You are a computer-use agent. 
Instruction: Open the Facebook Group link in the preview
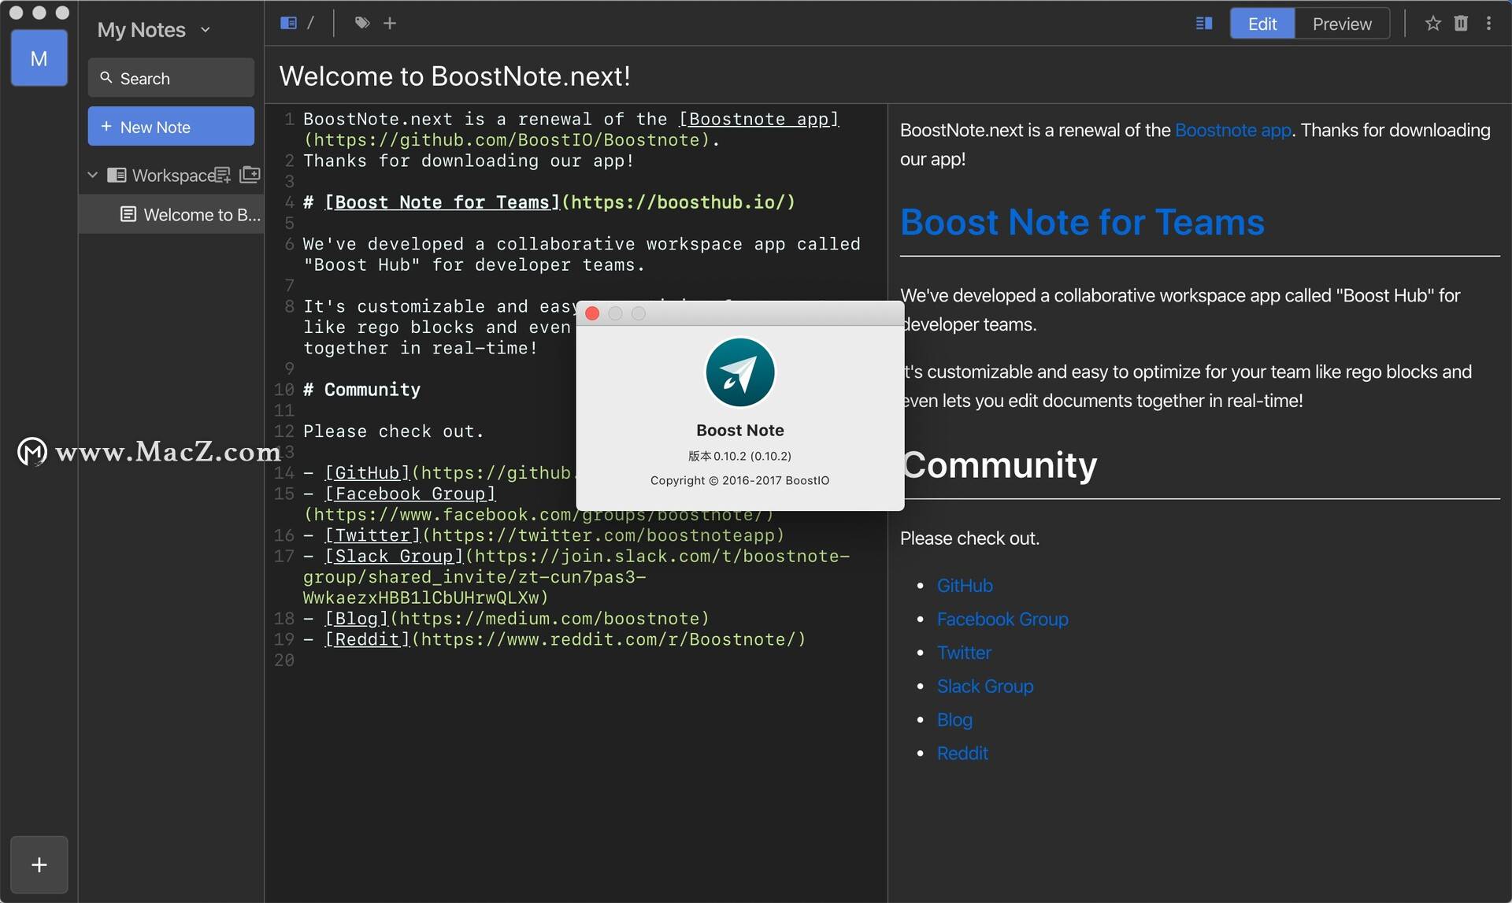(x=1002, y=619)
